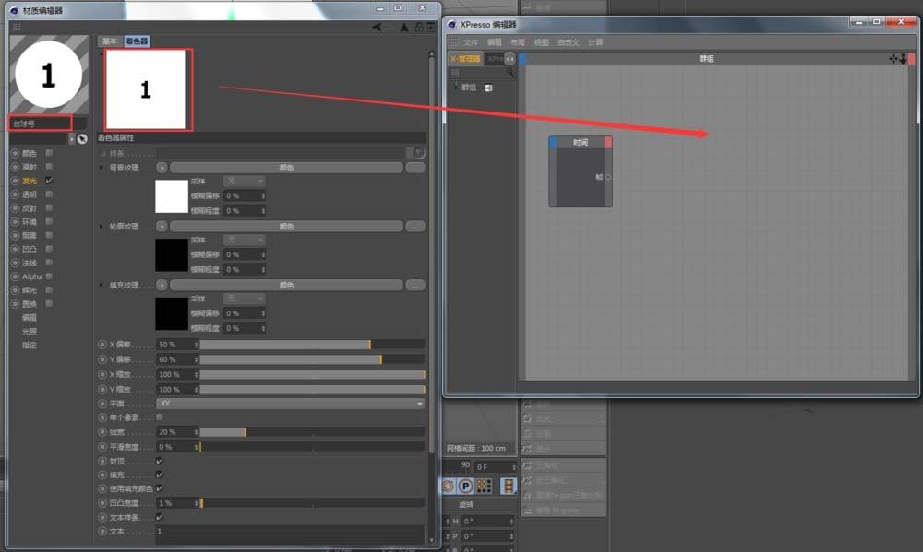Click the 编辑 entry in channel list
Screen dimensions: 923x552
(x=30, y=317)
